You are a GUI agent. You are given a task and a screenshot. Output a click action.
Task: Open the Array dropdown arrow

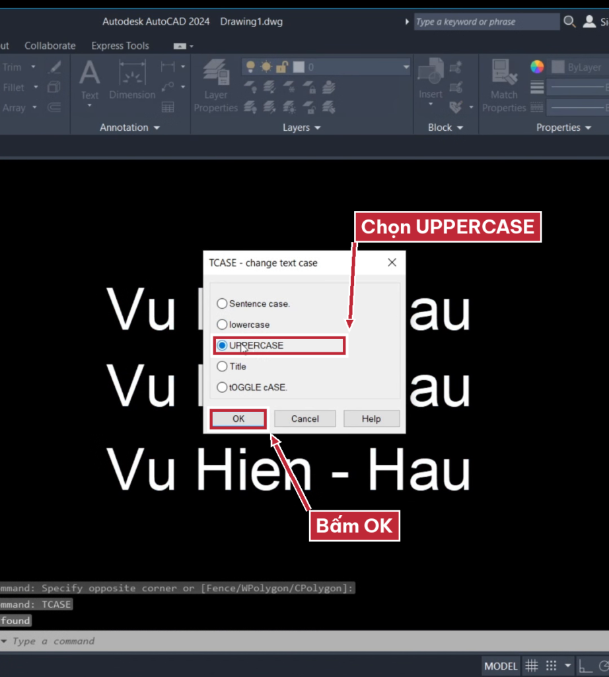click(34, 107)
